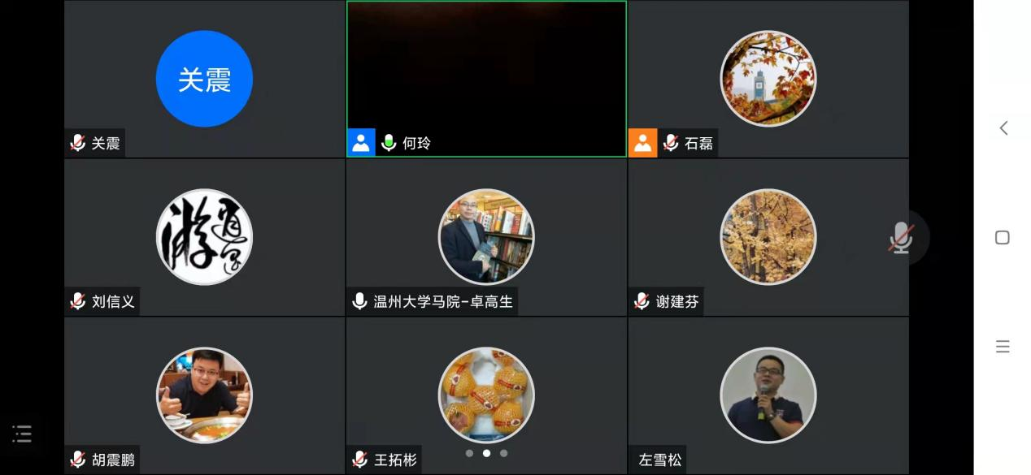Click the mic icon beside 温州大学马院-卓高生
Screen dimensions: 1031x475
point(359,301)
